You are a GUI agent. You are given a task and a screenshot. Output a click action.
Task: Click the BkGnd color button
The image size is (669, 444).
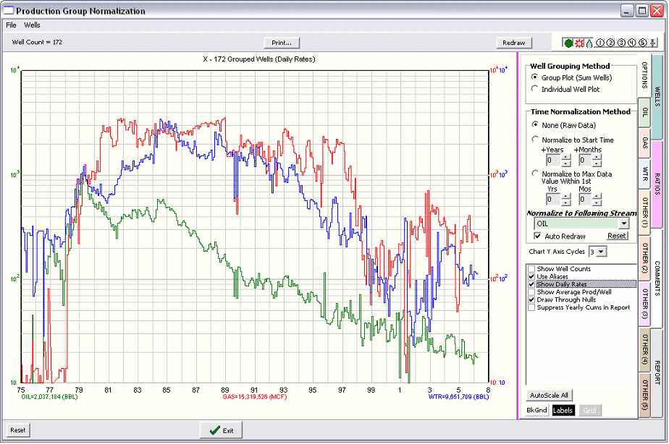pyautogui.click(x=537, y=411)
